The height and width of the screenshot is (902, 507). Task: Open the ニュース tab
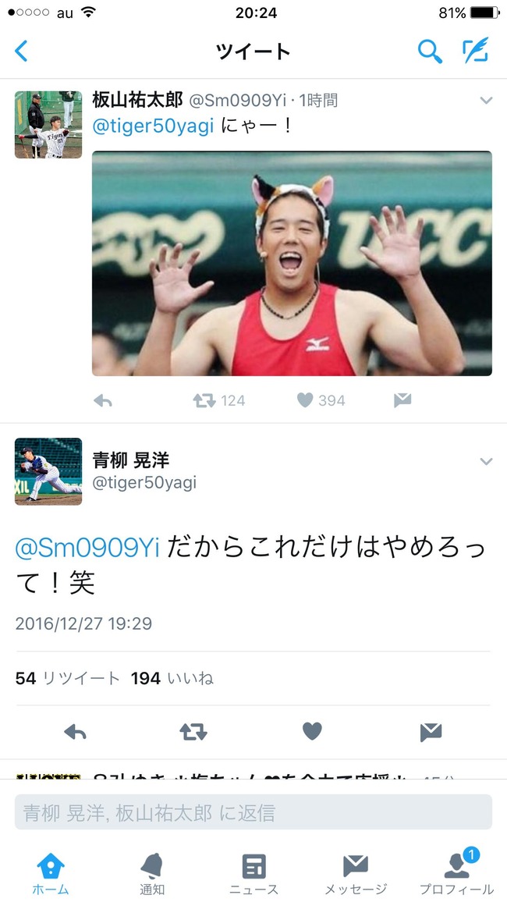tap(253, 874)
